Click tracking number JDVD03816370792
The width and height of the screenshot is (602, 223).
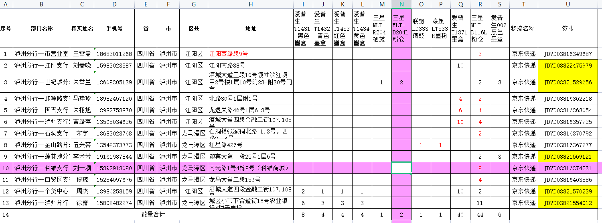click(x=568, y=133)
